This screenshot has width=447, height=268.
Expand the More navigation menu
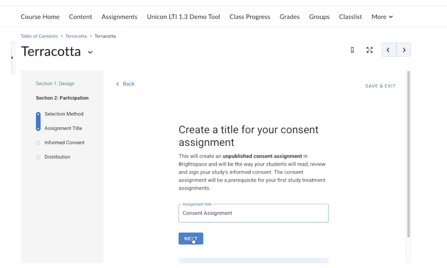382,17
